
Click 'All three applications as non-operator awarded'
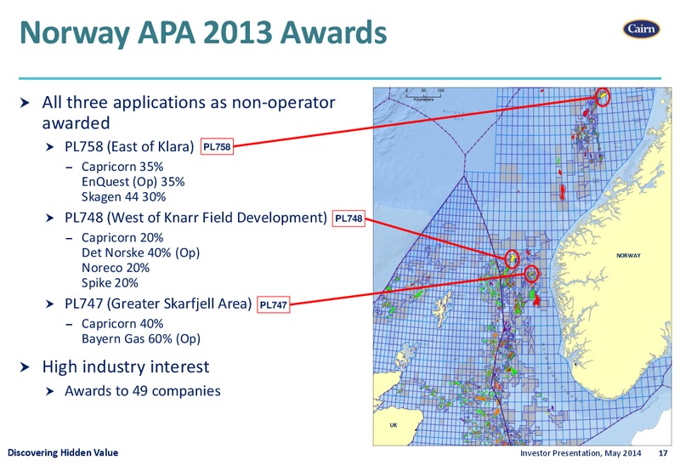188,113
